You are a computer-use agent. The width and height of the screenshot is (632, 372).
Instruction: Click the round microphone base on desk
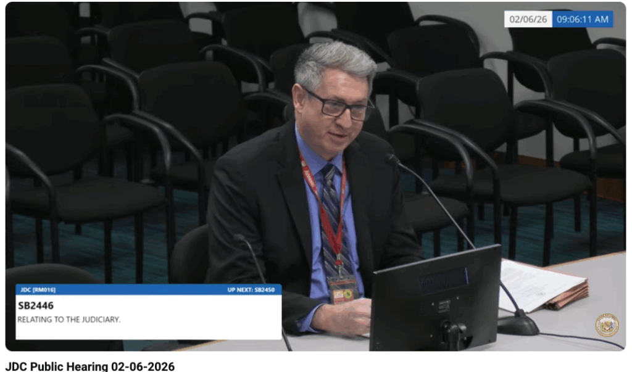coord(518,324)
